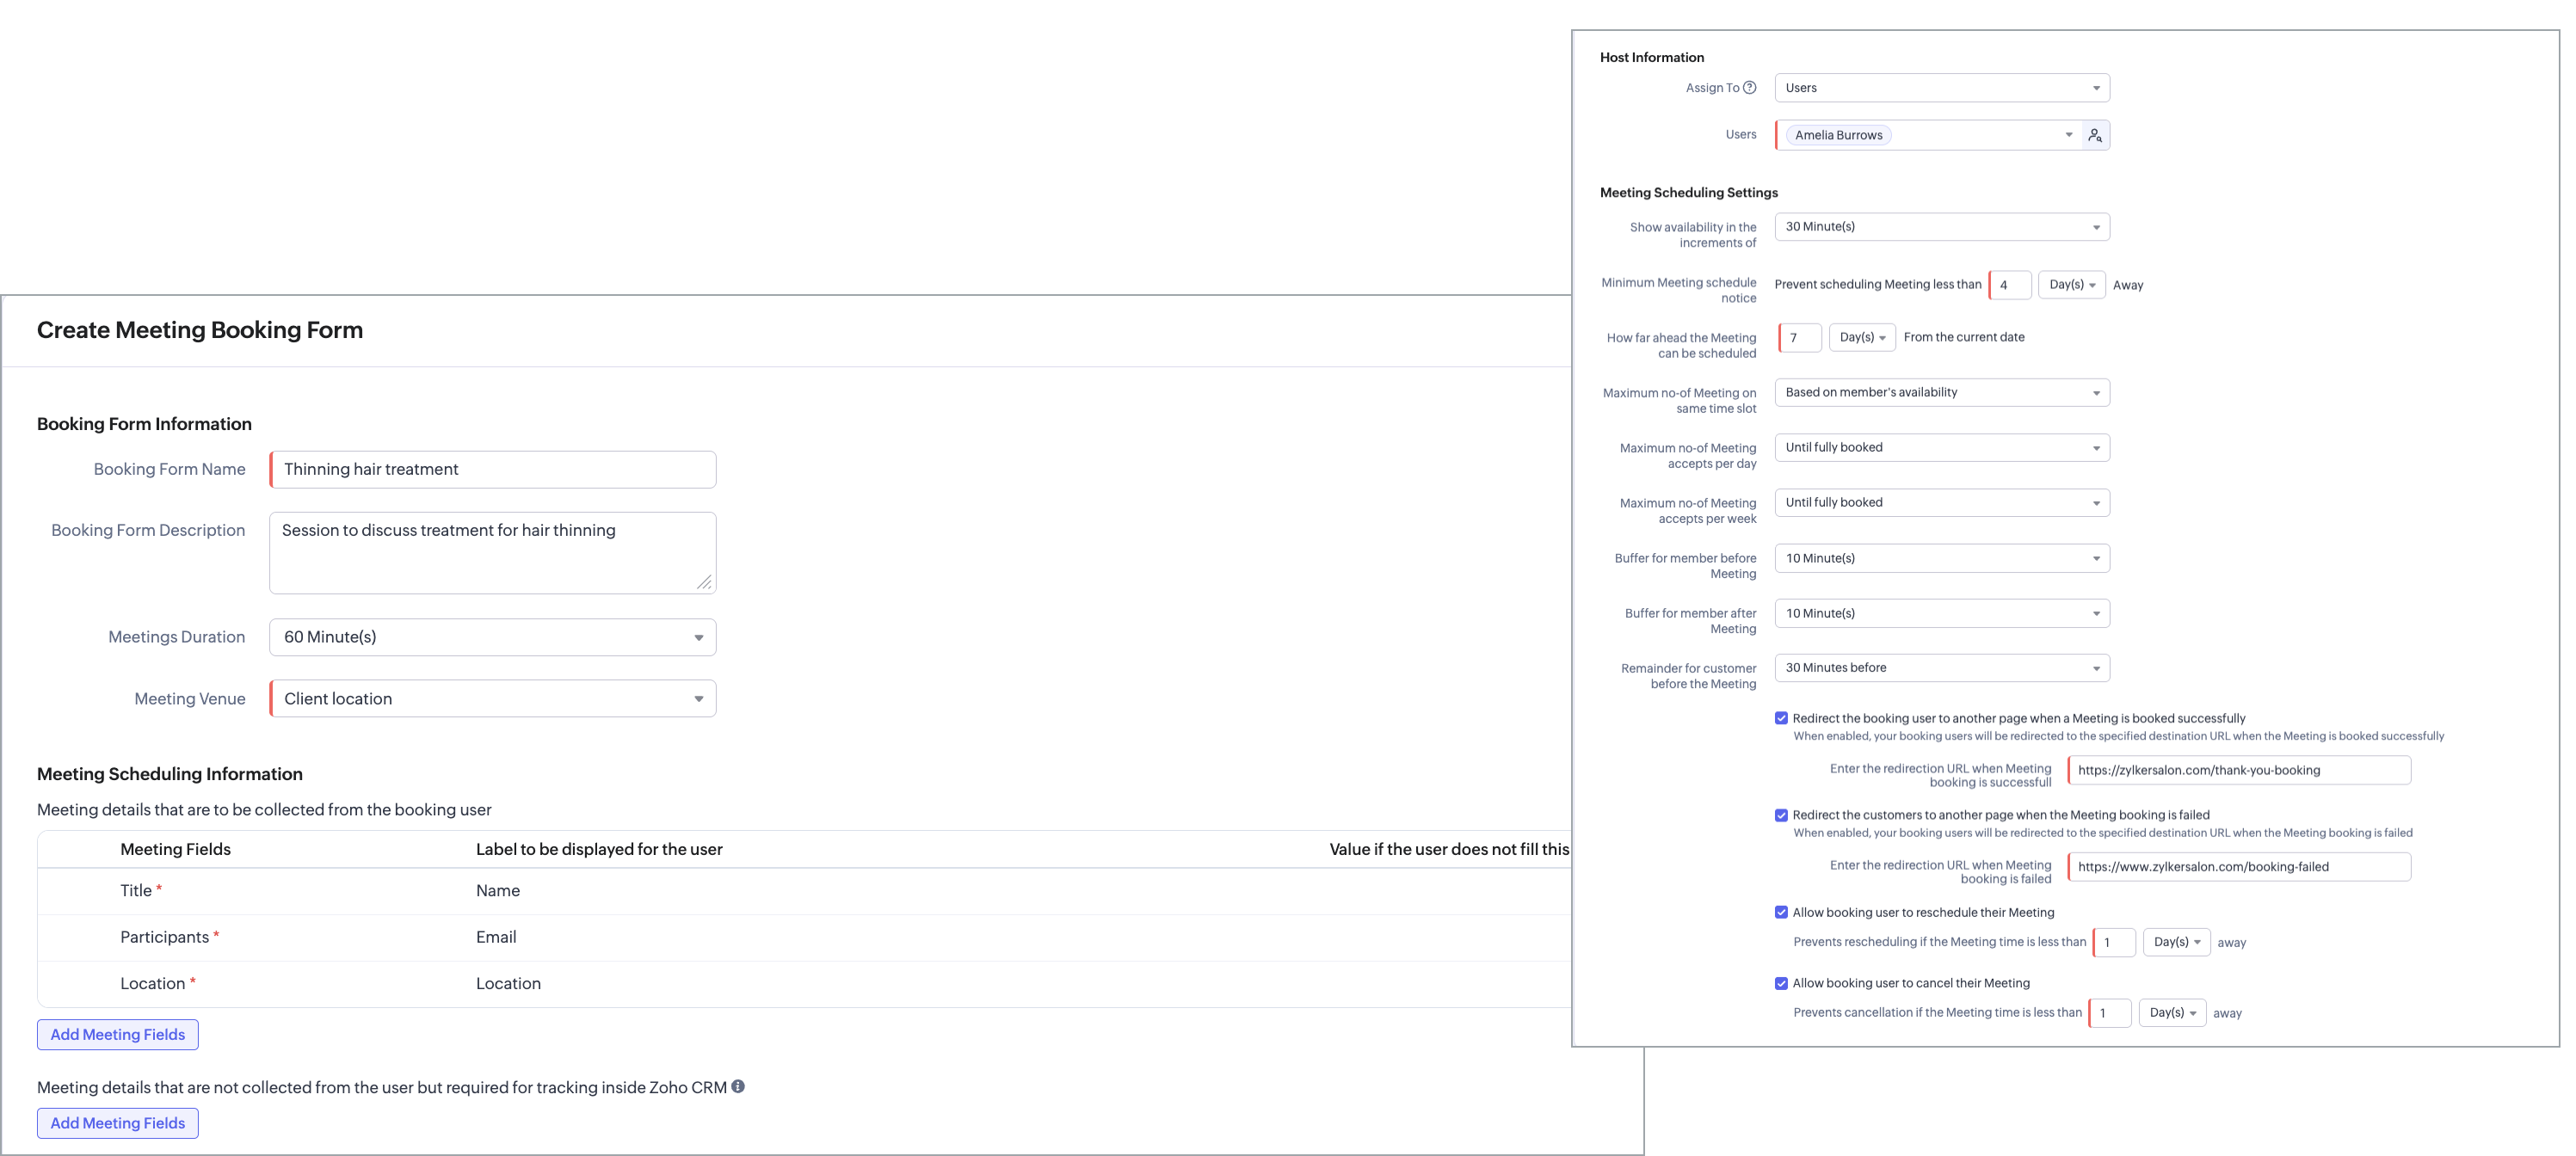2576x1156 pixels.
Task: Uncheck Allow booking user to reschedule Meeting
Action: point(1781,912)
